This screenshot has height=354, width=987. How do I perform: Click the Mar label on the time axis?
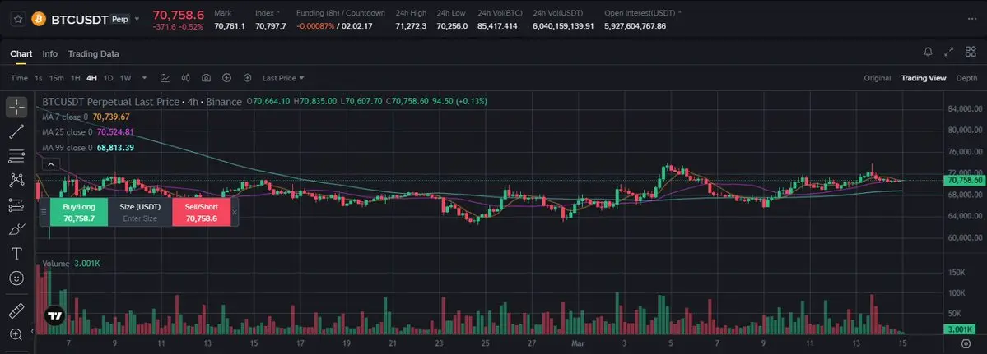click(577, 343)
